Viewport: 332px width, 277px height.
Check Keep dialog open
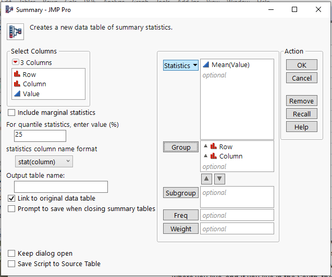pos(12,254)
